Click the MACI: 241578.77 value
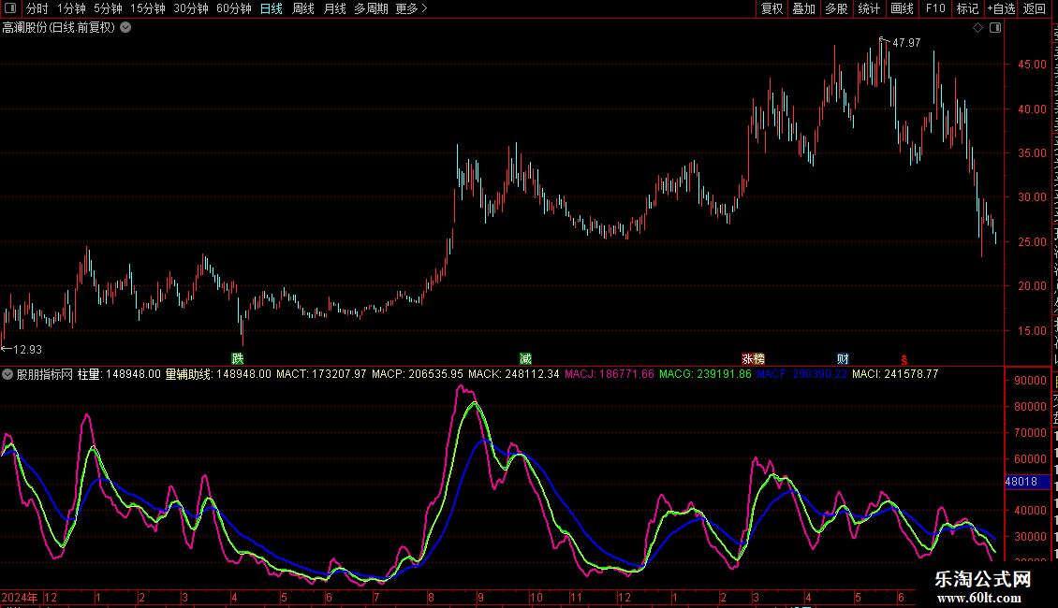Viewport: 1058px width, 608px height. tap(895, 374)
